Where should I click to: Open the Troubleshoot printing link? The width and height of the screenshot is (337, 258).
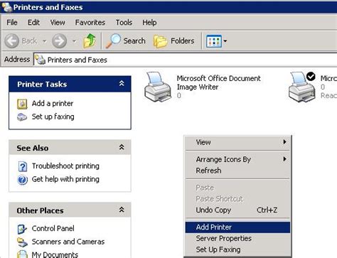(65, 166)
